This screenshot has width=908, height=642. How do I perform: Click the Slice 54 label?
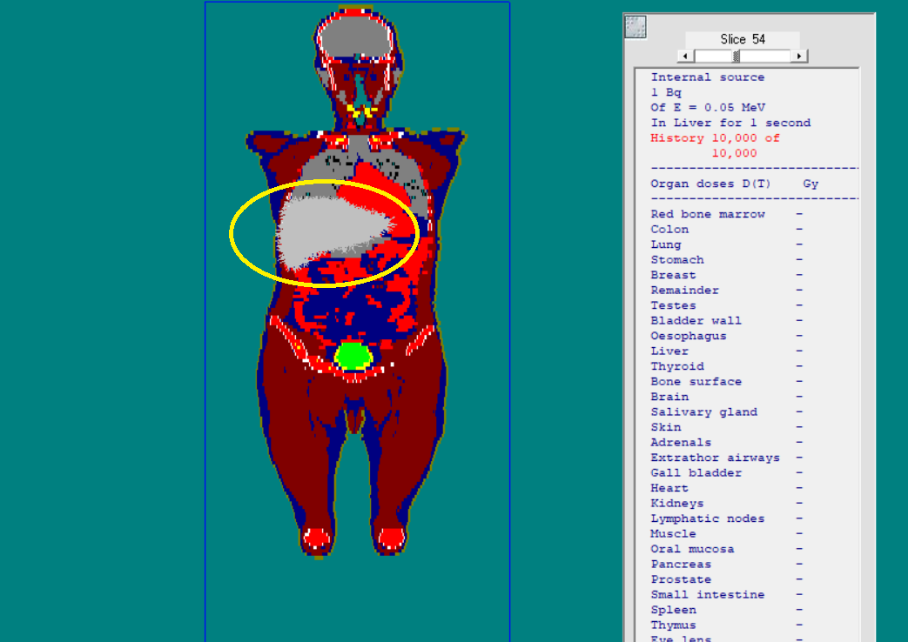point(742,39)
